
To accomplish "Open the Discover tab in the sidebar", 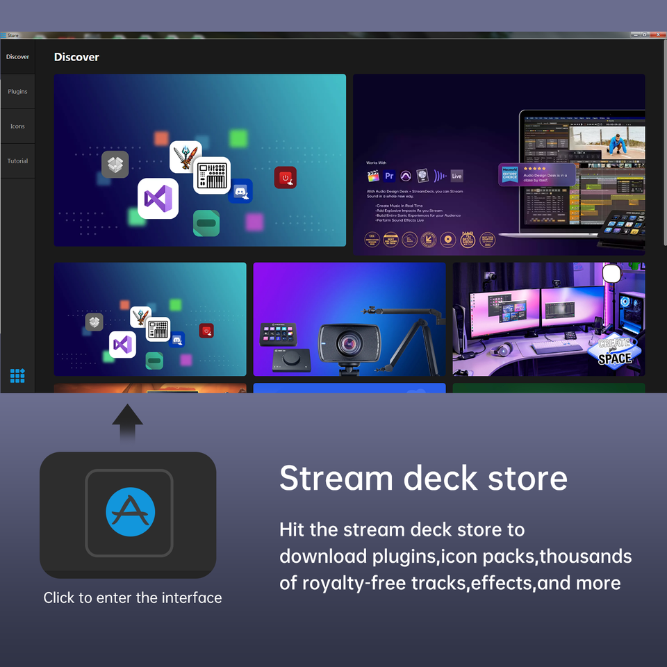I will (x=17, y=56).
